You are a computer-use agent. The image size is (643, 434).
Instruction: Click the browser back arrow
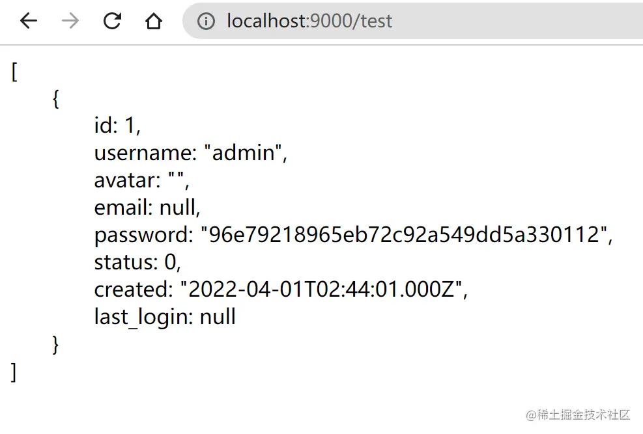coord(29,21)
